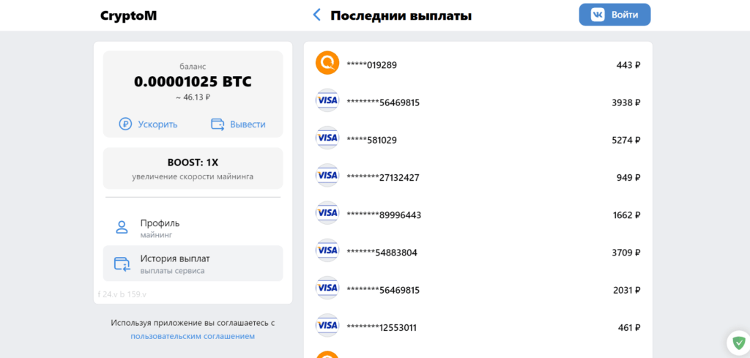Click the blue back chevron arrow
750x358 pixels.
coord(316,15)
